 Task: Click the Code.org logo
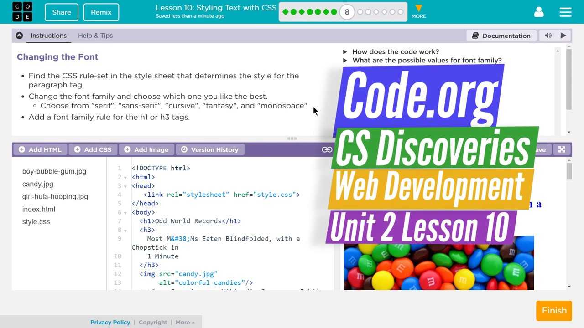point(22,12)
